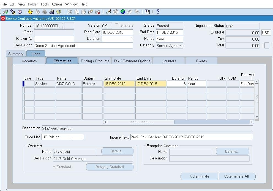The image size is (273, 191).
Task: Toggle the Template checkbox
Action: 116,25
